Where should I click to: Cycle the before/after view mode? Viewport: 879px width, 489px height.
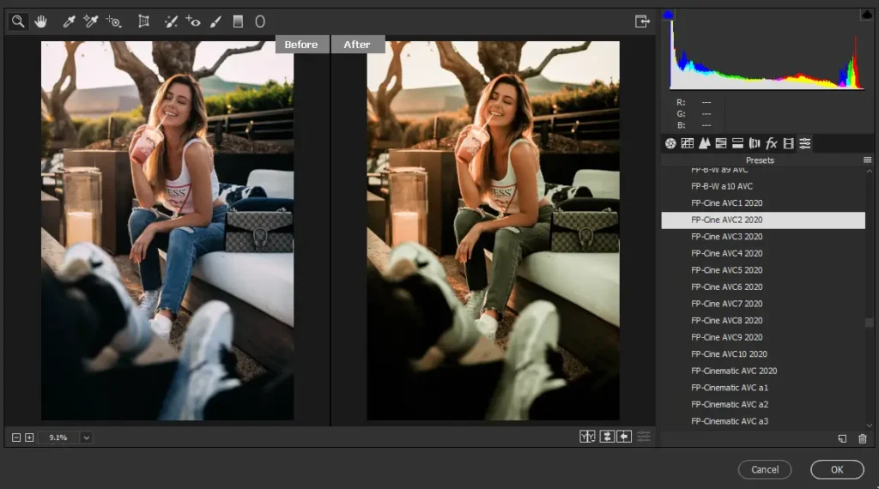[x=587, y=437]
